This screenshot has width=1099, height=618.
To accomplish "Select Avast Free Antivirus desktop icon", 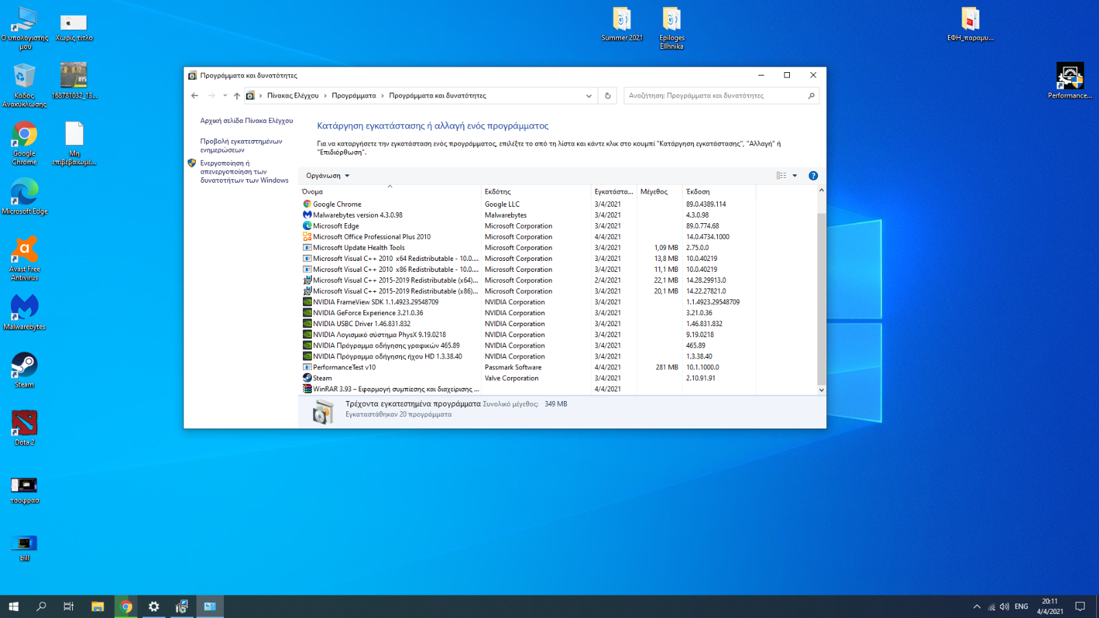I will [25, 258].
